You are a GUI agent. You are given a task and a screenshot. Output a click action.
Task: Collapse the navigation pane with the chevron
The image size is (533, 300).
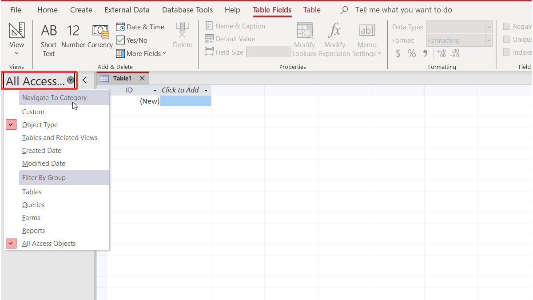tap(84, 78)
